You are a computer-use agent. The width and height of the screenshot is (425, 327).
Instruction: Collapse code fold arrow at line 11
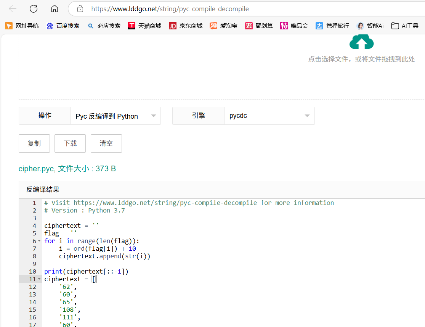click(39, 279)
